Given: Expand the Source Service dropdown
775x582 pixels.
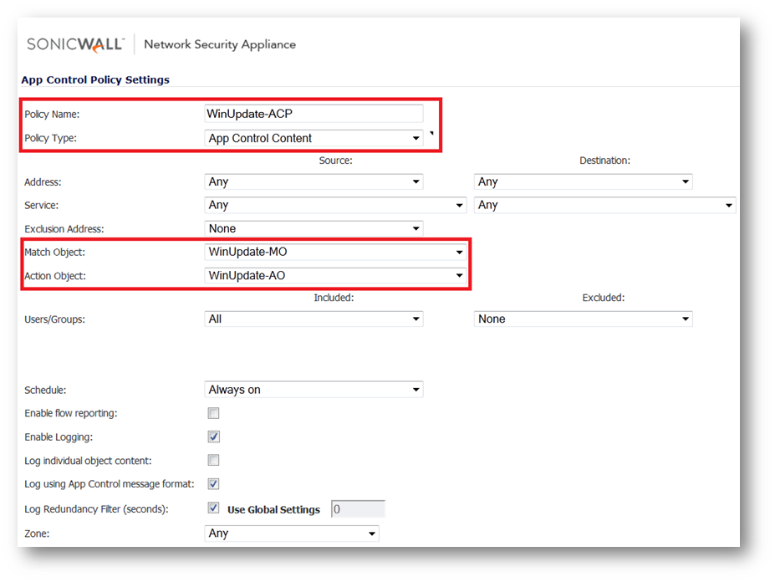Looking at the screenshot, I should click(x=335, y=205).
